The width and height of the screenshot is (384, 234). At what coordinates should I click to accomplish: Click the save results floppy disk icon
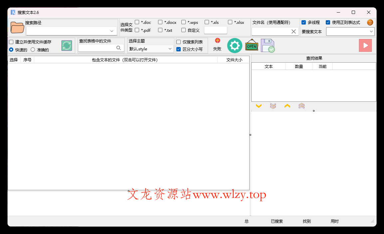coord(268,45)
